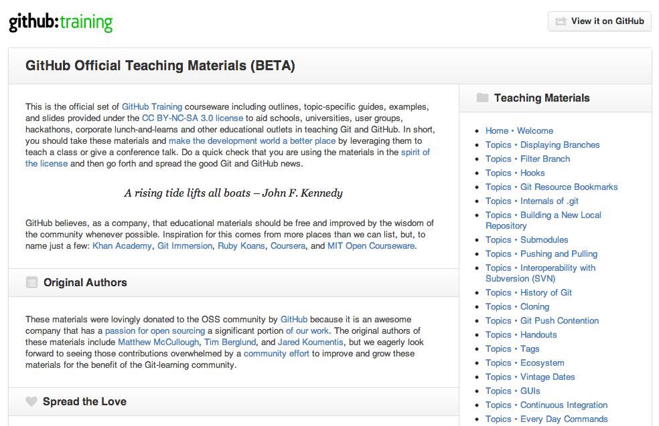Open Topics • Cloning
This screenshot has width=659, height=426.
click(x=518, y=307)
